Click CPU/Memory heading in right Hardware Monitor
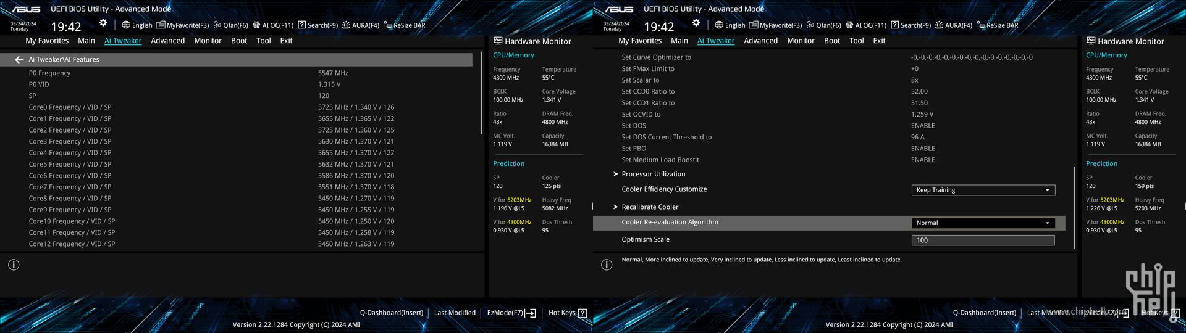Screen dimensions: 1186x333 click(x=1106, y=55)
